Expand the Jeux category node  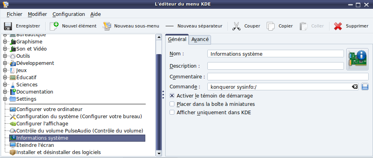[5, 70]
